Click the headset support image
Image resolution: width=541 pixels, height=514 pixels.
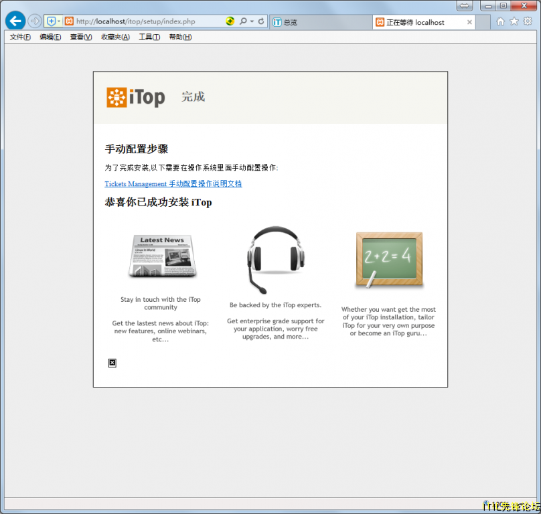[x=275, y=260]
